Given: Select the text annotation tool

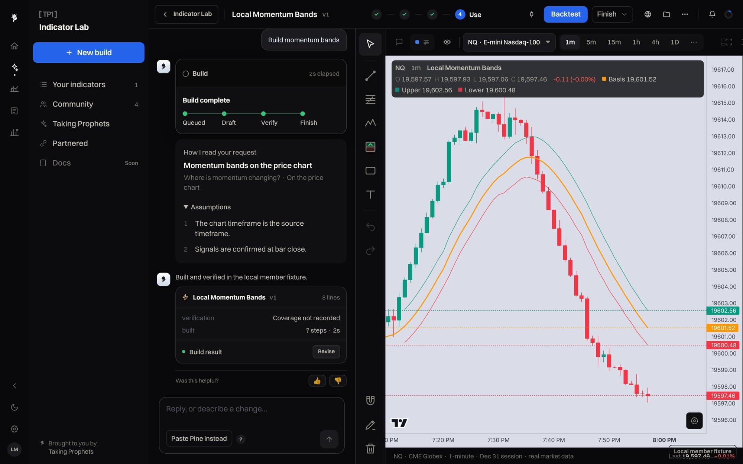Looking at the screenshot, I should pos(370,194).
